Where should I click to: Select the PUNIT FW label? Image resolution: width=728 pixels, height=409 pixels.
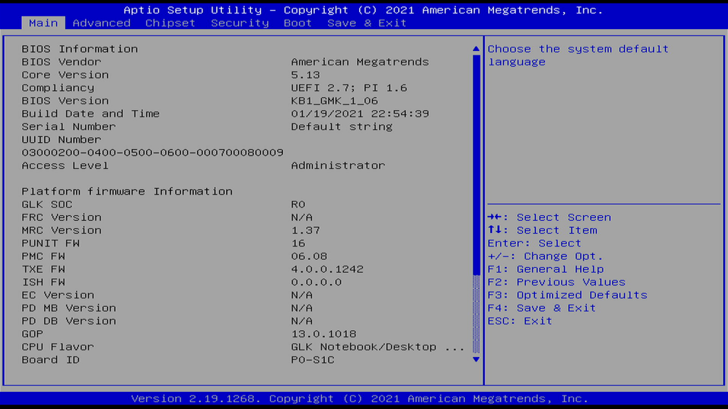click(x=50, y=244)
